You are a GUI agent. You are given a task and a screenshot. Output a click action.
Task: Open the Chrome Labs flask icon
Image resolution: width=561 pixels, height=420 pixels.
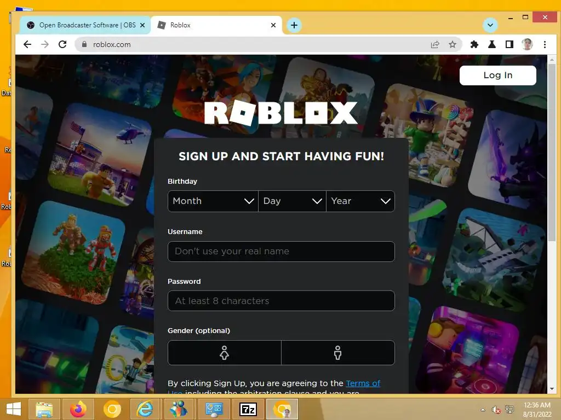point(492,45)
